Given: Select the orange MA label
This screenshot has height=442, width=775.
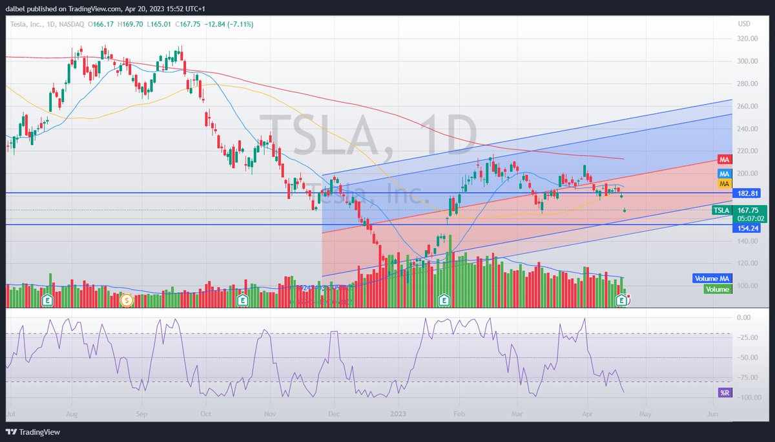Looking at the screenshot, I should [725, 184].
